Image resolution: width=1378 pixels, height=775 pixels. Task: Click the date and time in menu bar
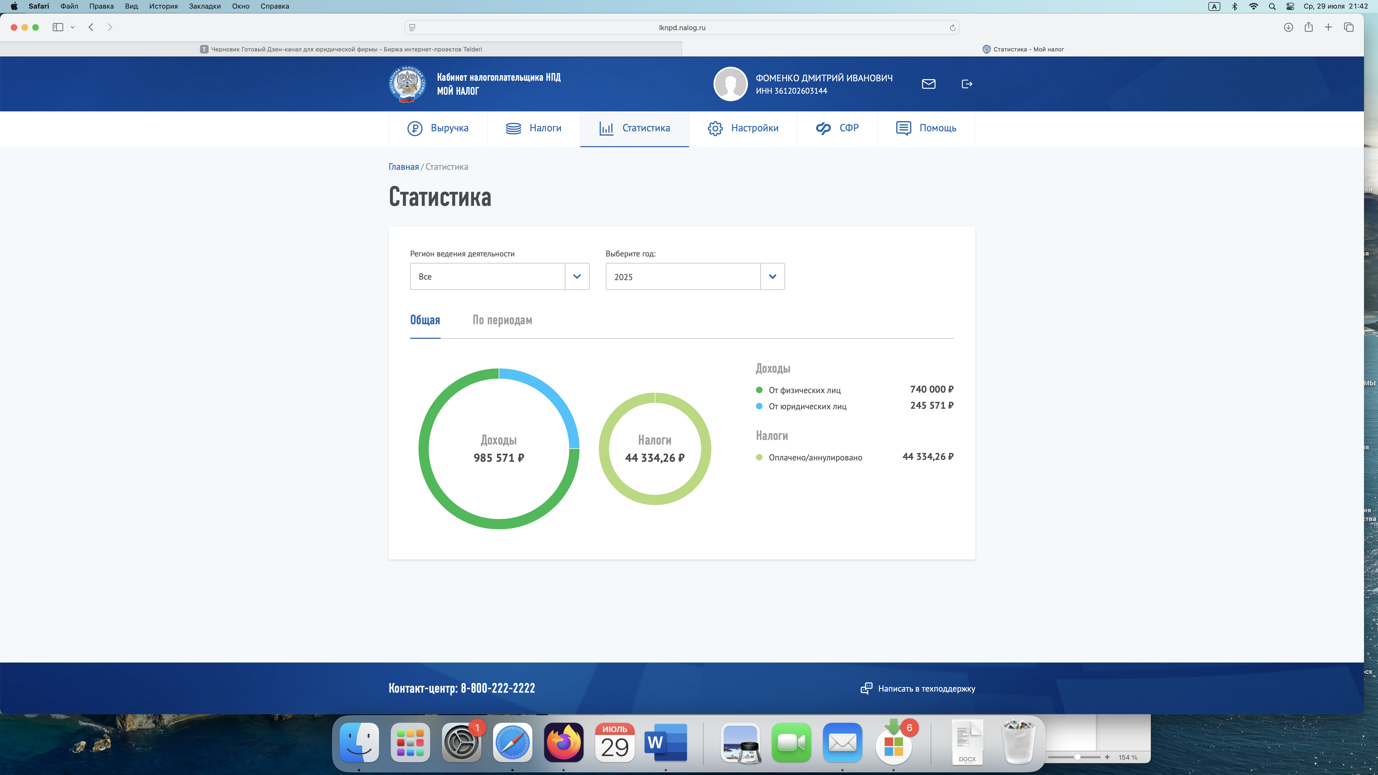1335,6
